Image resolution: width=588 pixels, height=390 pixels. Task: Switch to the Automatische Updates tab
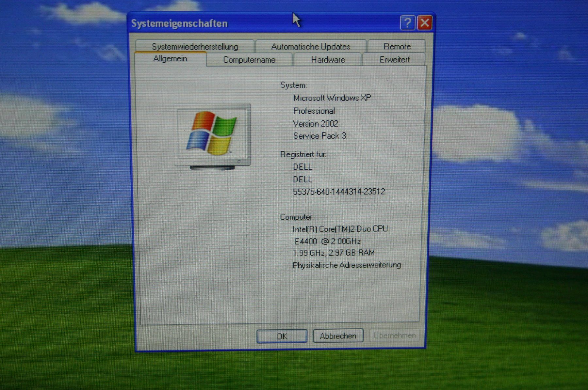click(311, 46)
